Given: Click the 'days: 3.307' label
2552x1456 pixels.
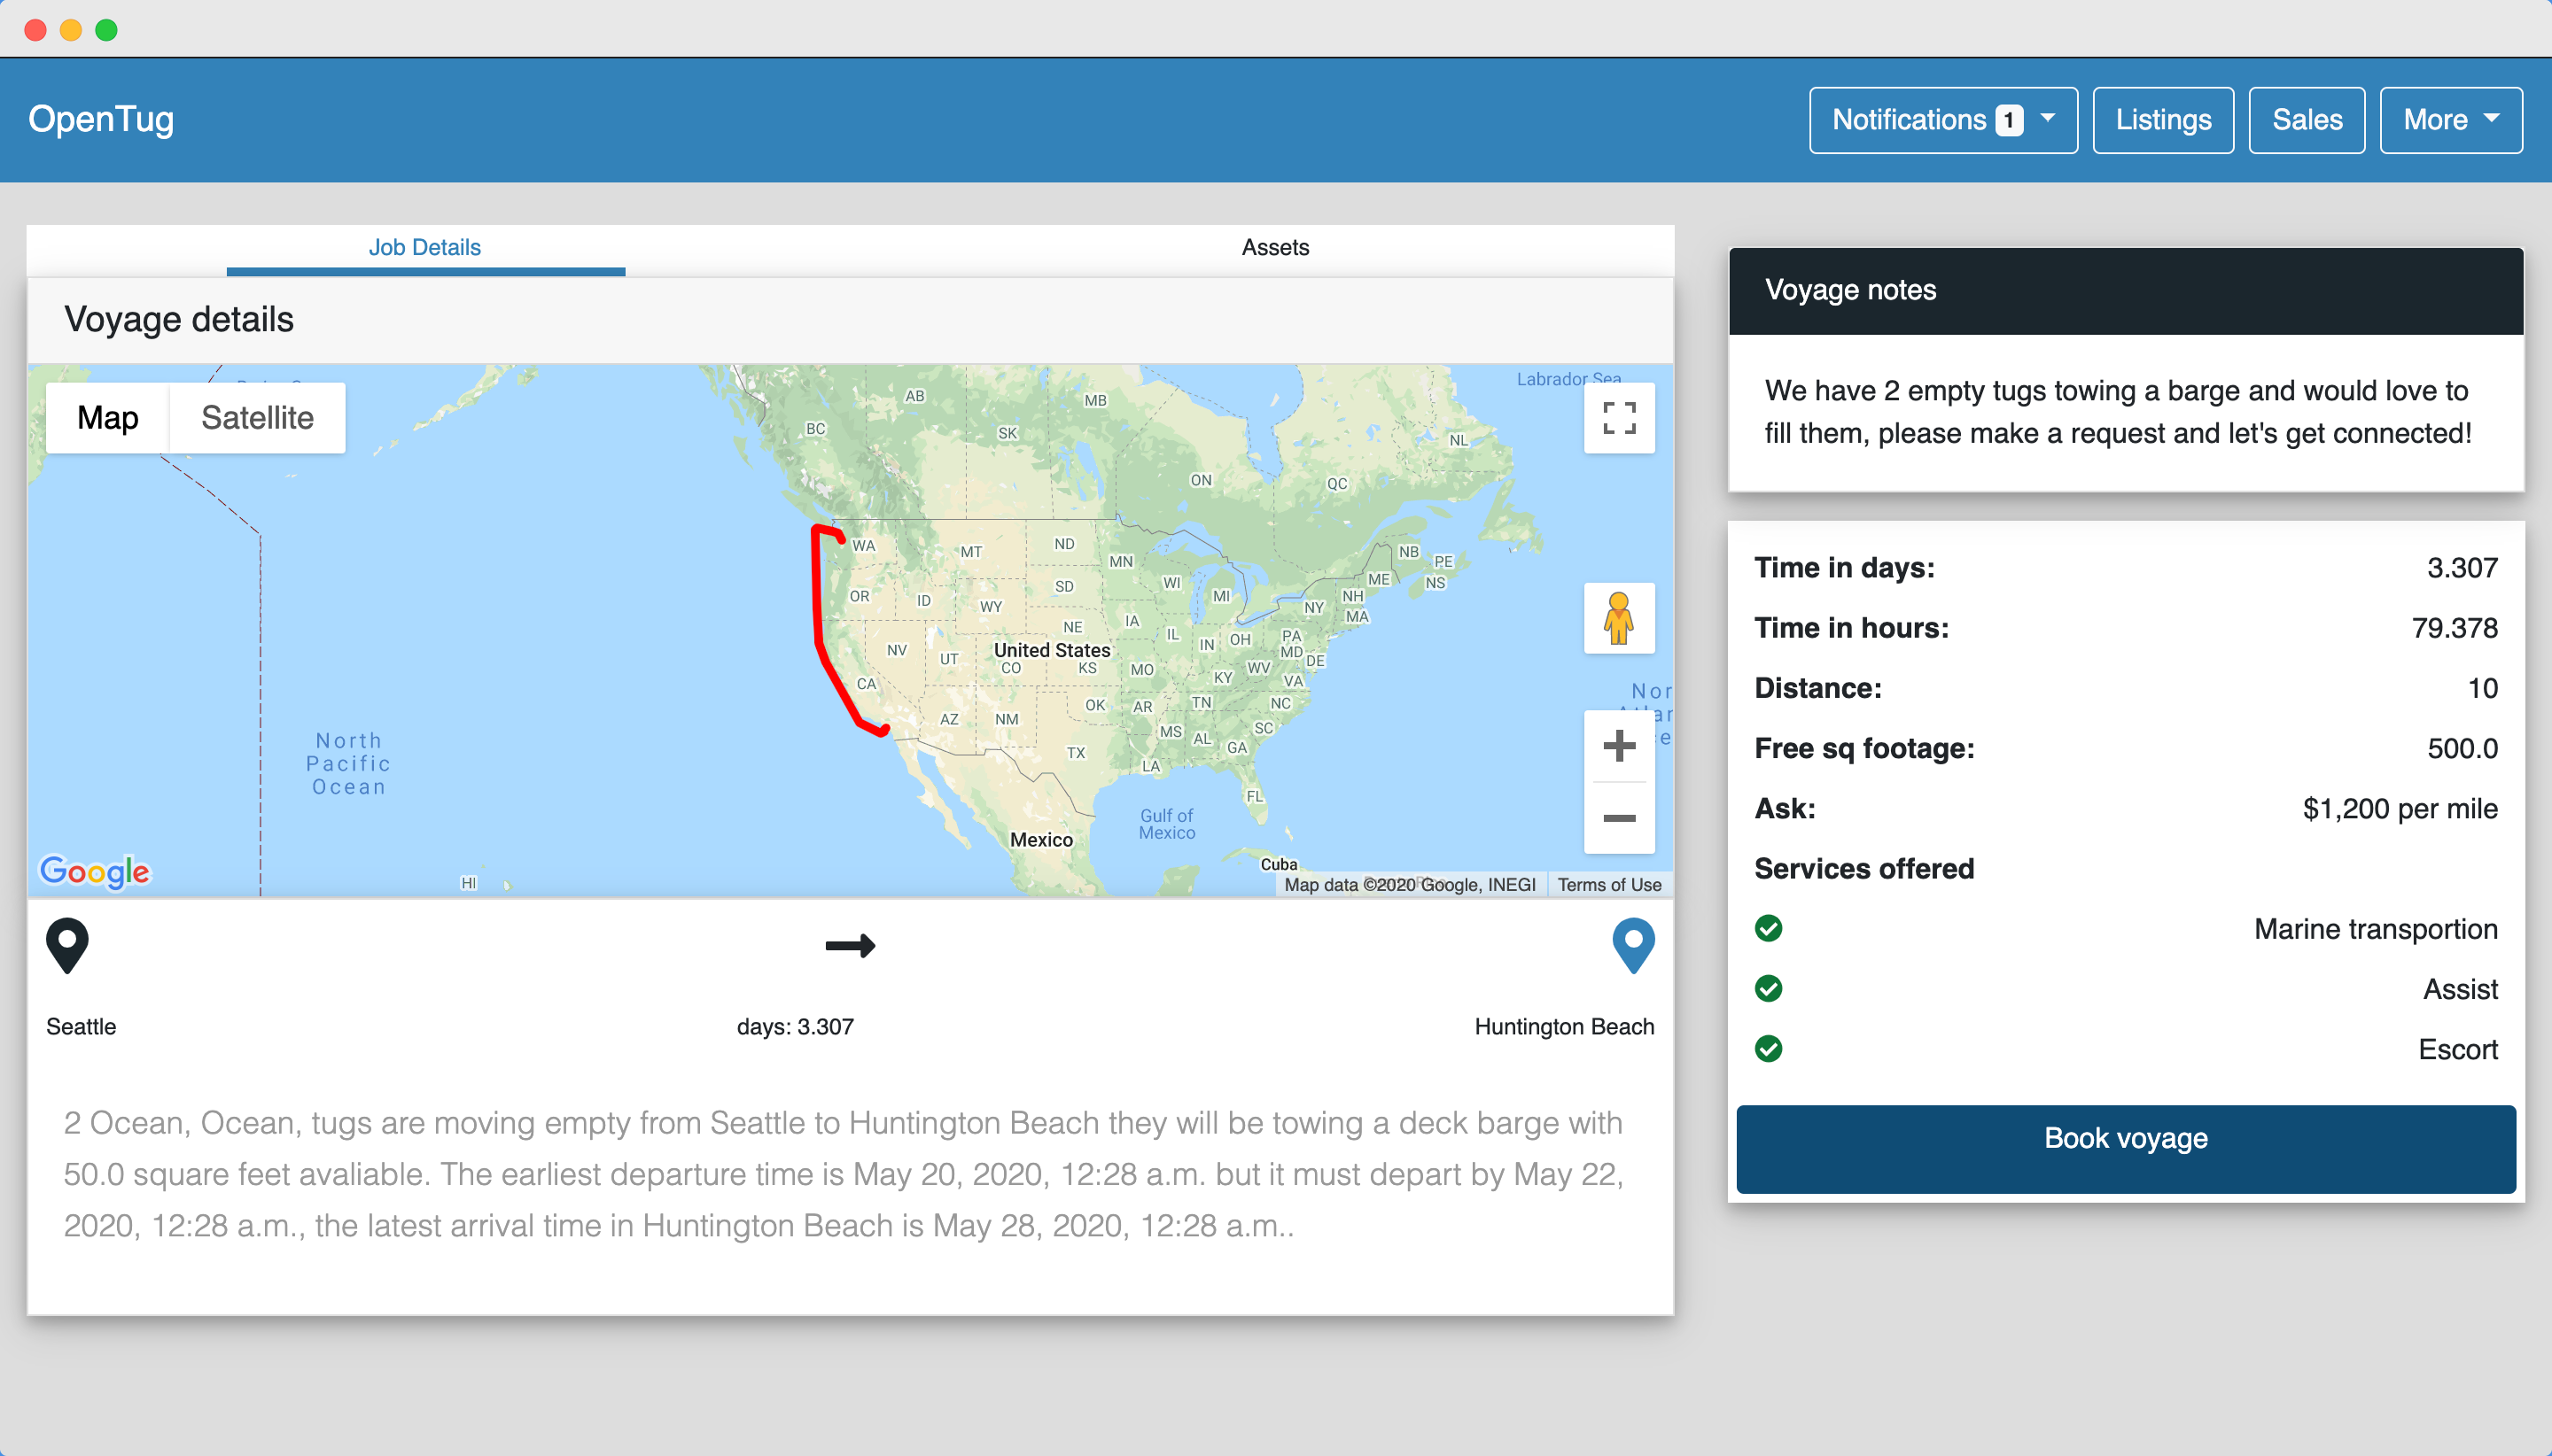Looking at the screenshot, I should tap(796, 1027).
